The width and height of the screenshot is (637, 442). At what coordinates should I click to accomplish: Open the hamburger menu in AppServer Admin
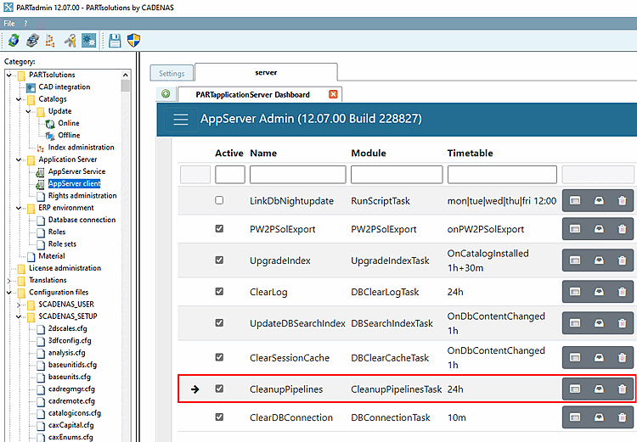(x=181, y=119)
